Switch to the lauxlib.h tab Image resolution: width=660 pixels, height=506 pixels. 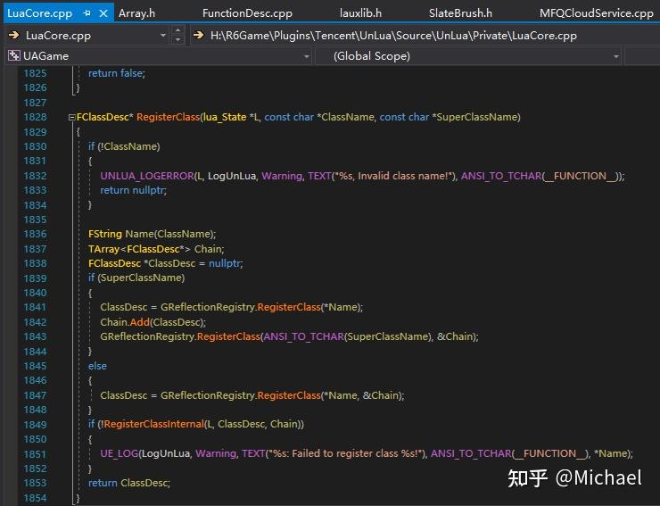360,13
